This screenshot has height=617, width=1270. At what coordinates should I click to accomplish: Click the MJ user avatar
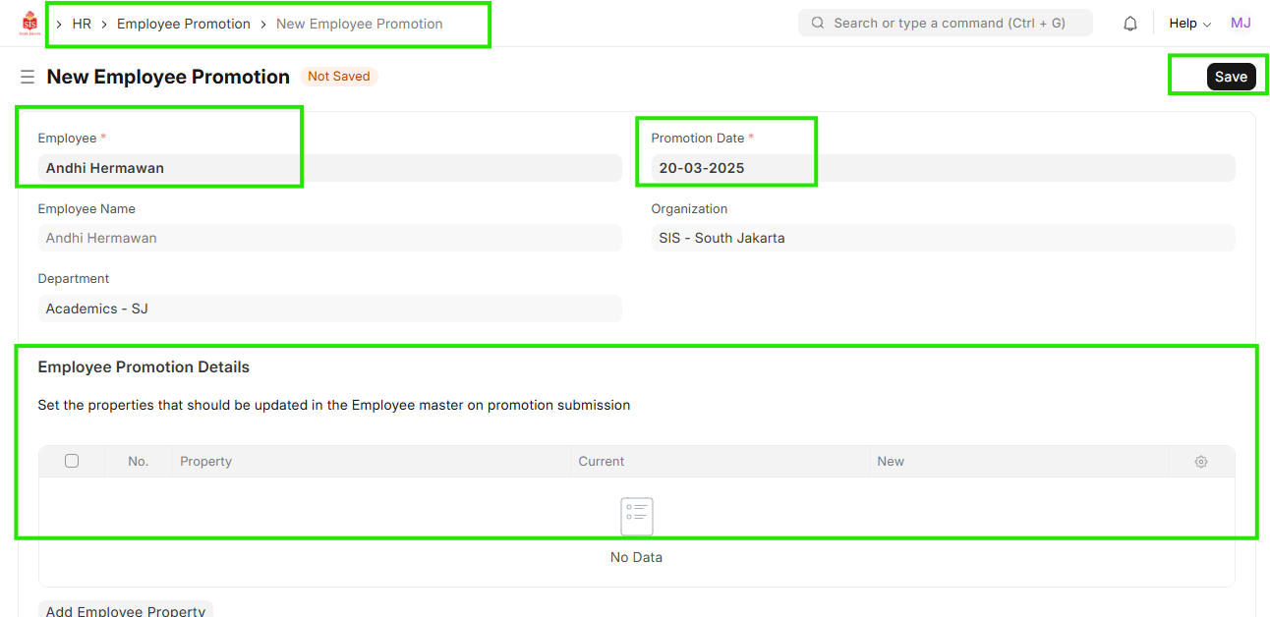pos(1241,23)
